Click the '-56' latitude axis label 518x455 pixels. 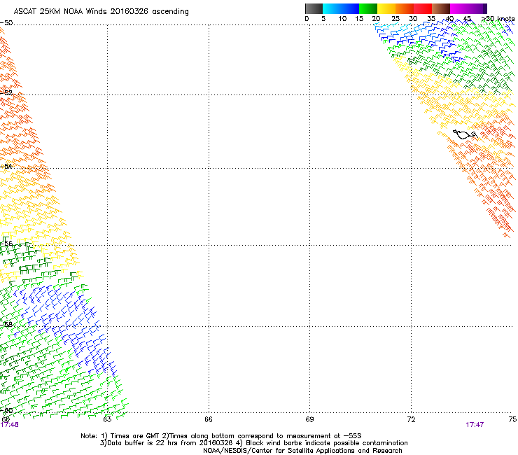click(x=6, y=243)
